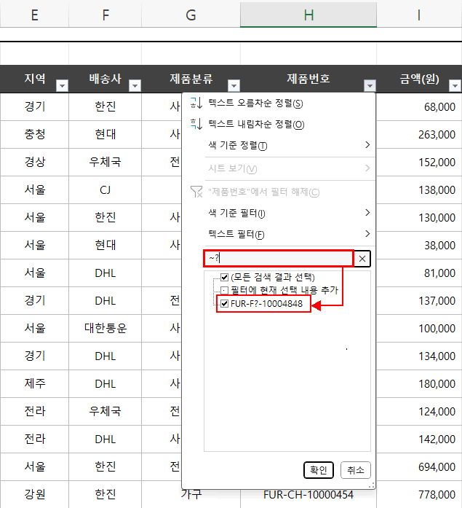
Task: Select '텍스트 내림차순 정렬' menu item
Action: [x=256, y=124]
